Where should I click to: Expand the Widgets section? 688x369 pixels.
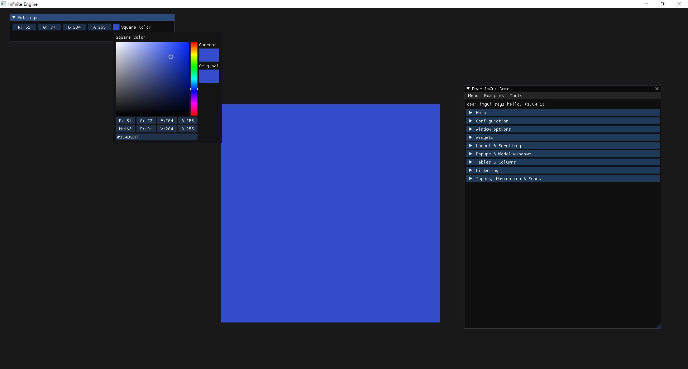[563, 137]
